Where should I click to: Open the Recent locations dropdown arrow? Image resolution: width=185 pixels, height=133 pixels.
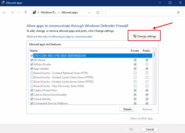pos(19,12)
